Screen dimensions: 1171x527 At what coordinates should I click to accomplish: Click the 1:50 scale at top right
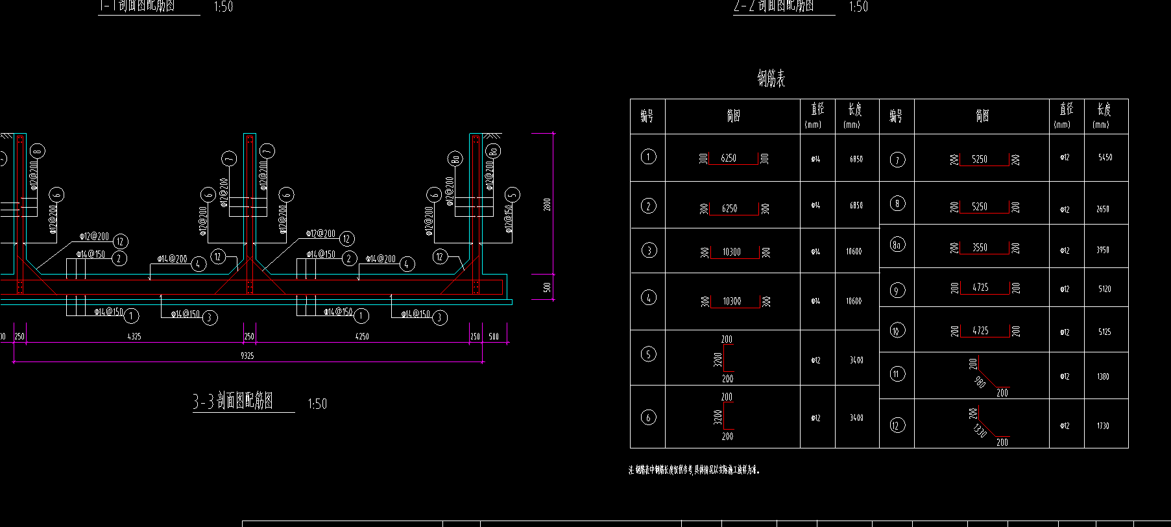click(858, 6)
